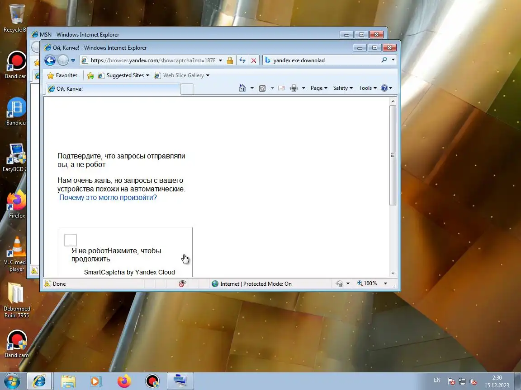The width and height of the screenshot is (521, 390).
Task: Open Web Slice Gallery dropdown
Action: (182, 75)
